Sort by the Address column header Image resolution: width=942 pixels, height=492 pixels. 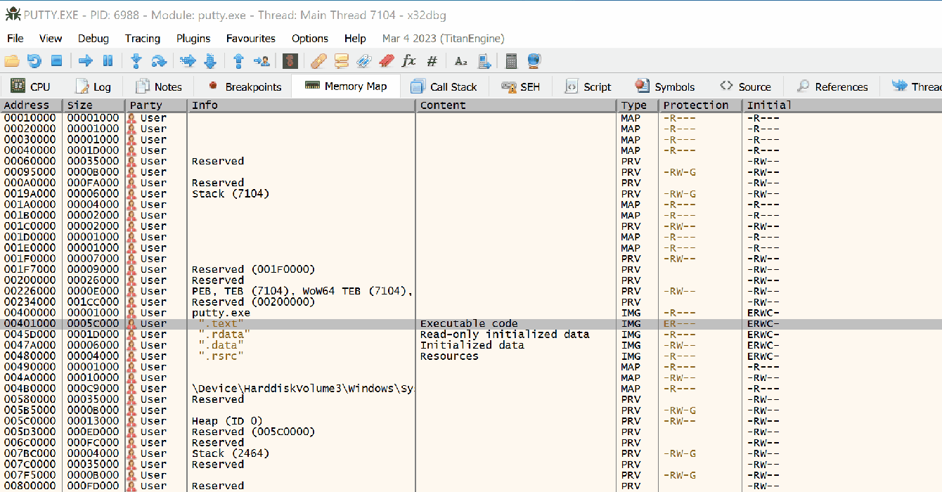click(x=27, y=105)
